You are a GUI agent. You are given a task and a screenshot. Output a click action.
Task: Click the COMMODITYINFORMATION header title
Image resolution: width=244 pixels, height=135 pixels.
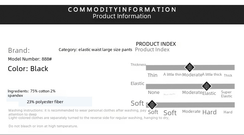pyautogui.click(x=122, y=10)
